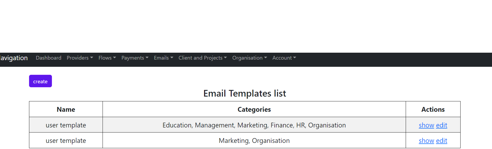Expand the Providers dropdown menu
The image size is (492, 149).
tap(80, 58)
